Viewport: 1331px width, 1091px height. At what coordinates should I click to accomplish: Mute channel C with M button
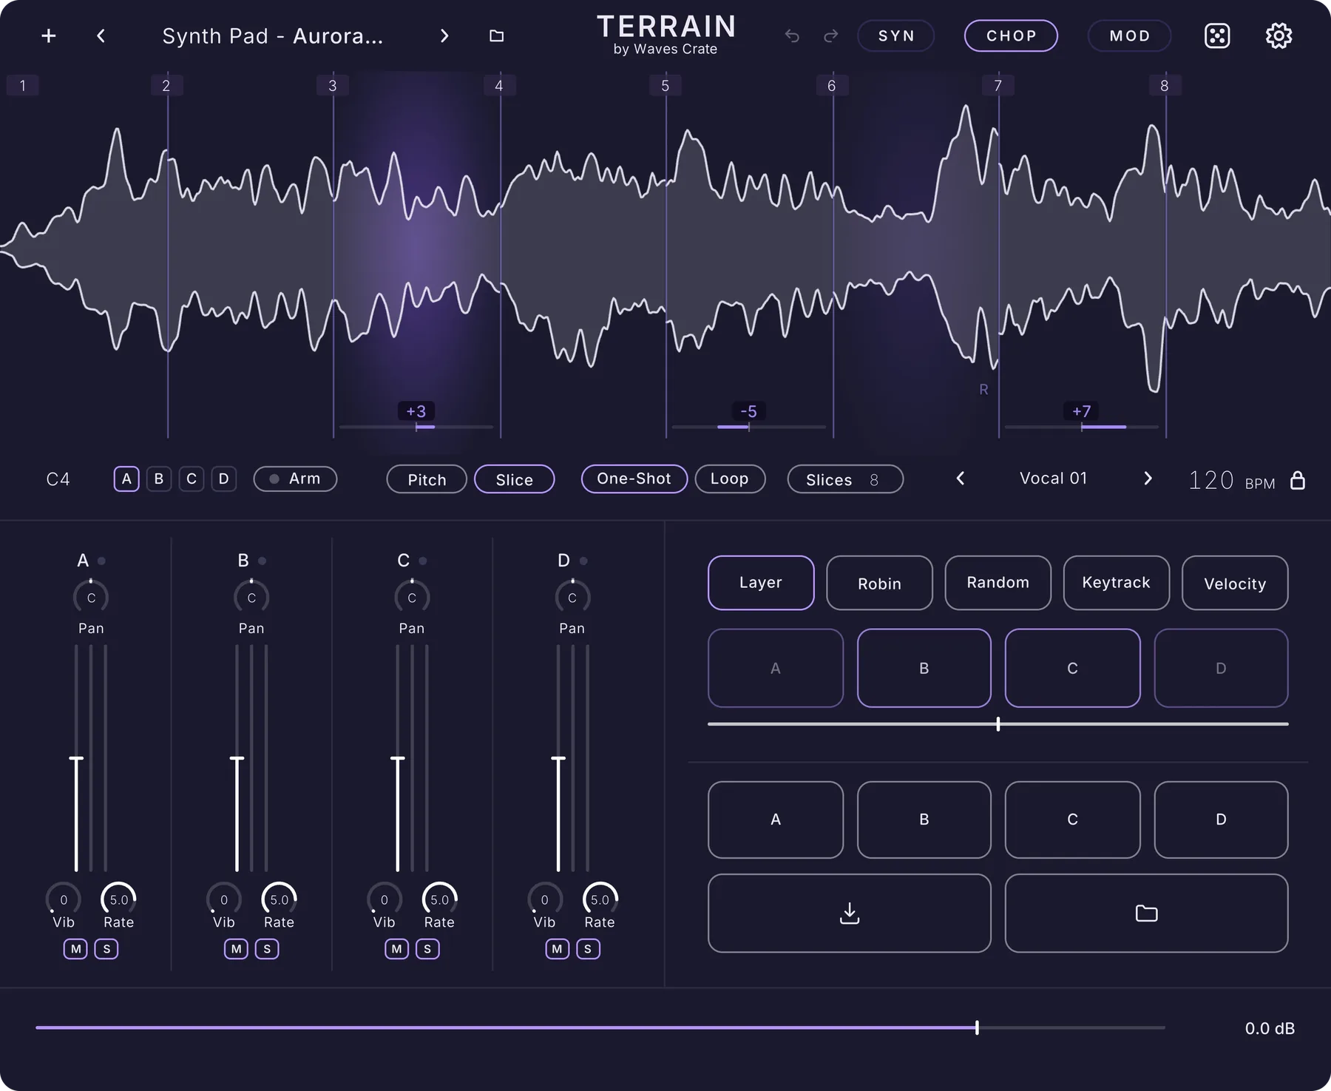point(396,949)
